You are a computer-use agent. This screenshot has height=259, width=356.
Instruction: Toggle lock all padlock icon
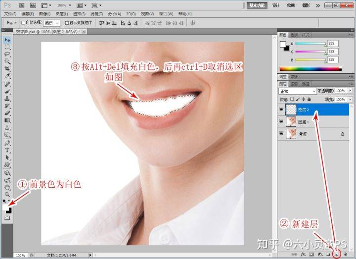pyautogui.click(x=309, y=99)
